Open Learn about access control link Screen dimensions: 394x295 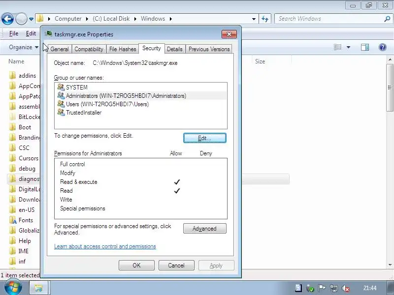click(x=105, y=246)
